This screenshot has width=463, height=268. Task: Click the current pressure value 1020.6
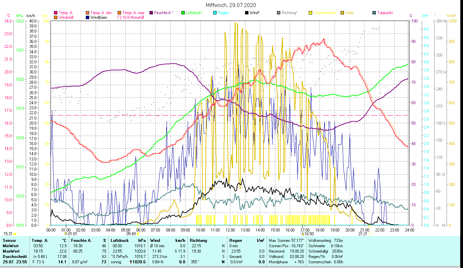[x=139, y=262]
